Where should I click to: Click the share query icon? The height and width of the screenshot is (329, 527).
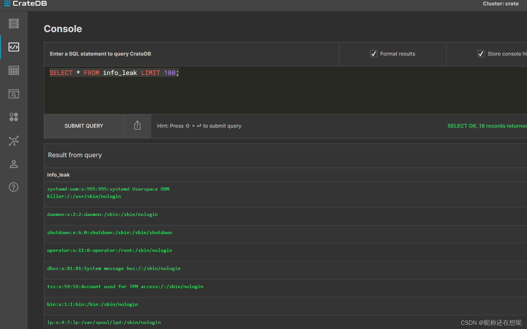click(137, 126)
